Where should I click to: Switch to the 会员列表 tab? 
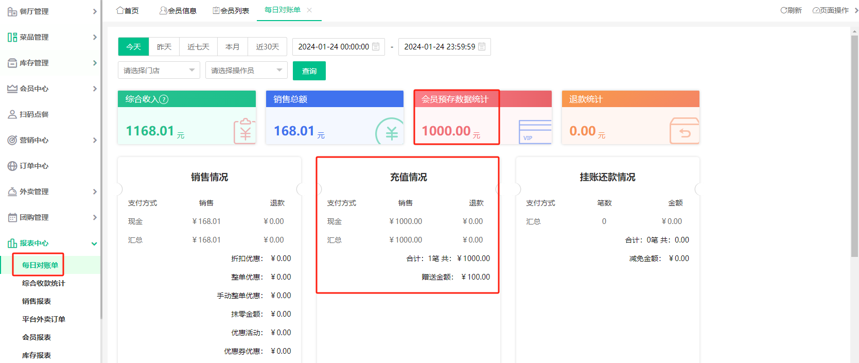click(x=231, y=10)
